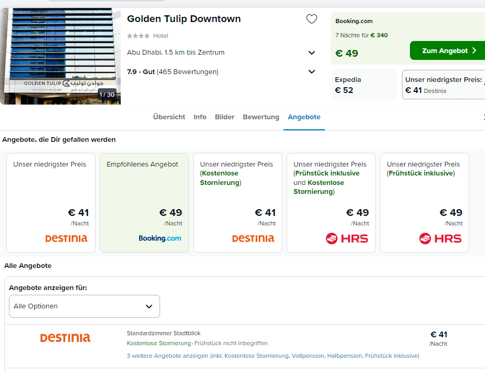Click the Empfohlenes Angebot card title

click(x=142, y=164)
